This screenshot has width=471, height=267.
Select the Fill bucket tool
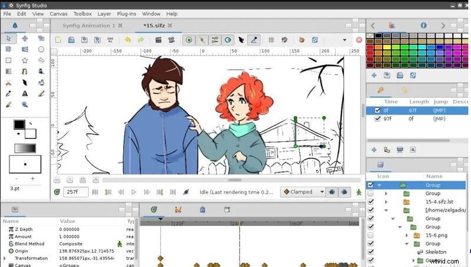pyautogui.click(x=41, y=71)
